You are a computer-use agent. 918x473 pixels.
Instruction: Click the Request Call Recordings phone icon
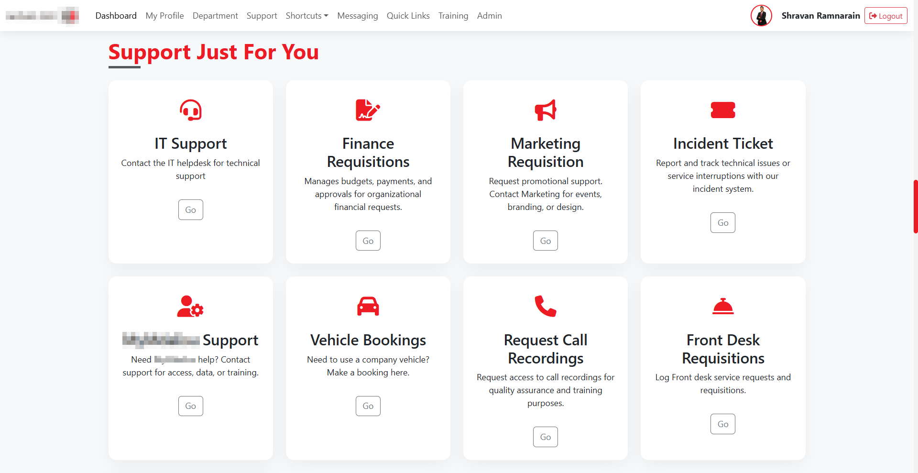546,306
